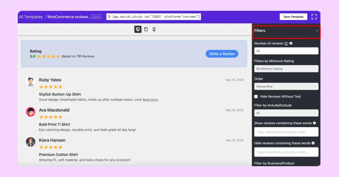
Task: Switch to mobile preview icon
Action: click(154, 29)
